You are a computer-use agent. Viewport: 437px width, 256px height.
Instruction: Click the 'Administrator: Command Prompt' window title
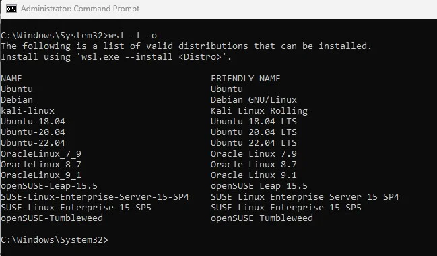(80, 9)
